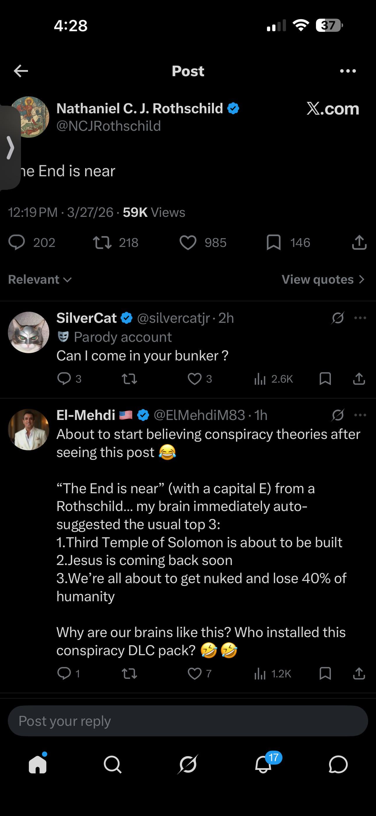
Task: Like the main 'End is near' post
Action: pyautogui.click(x=188, y=243)
